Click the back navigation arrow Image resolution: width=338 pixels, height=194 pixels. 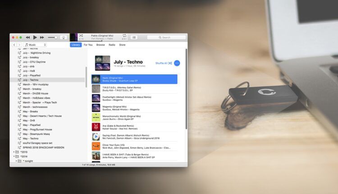[14, 45]
